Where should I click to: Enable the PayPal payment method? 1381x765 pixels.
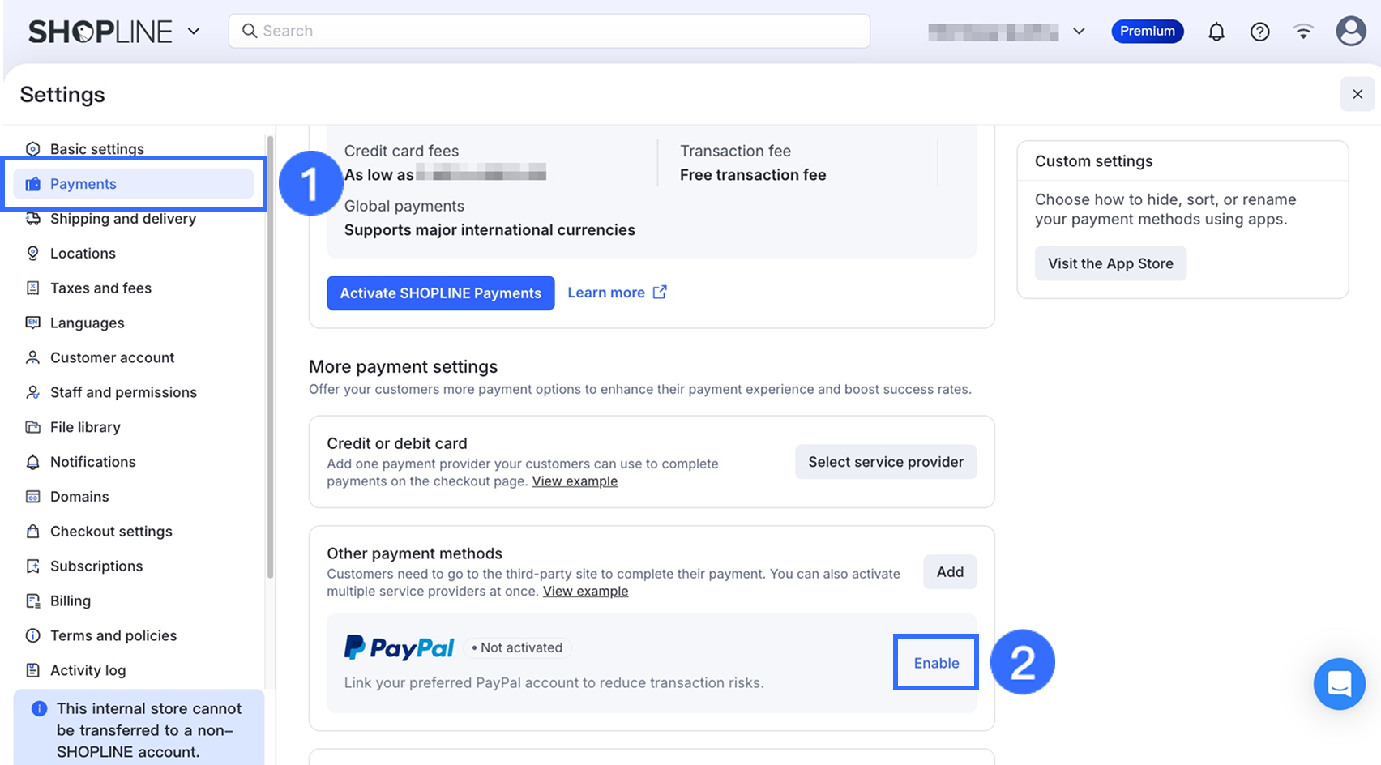[x=936, y=663]
